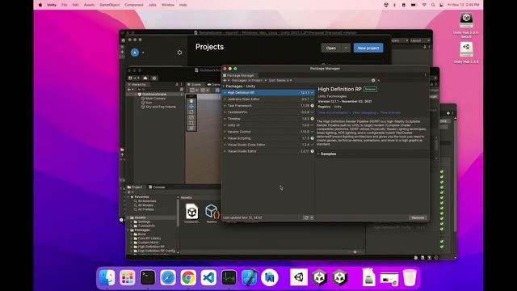This screenshot has width=517, height=291.
Task: Click the Package Manager settings gear icon
Action: pos(373,80)
